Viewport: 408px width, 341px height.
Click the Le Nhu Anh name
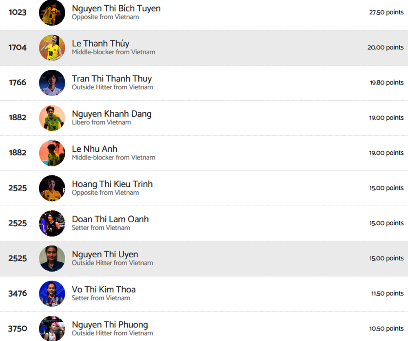coord(94,149)
